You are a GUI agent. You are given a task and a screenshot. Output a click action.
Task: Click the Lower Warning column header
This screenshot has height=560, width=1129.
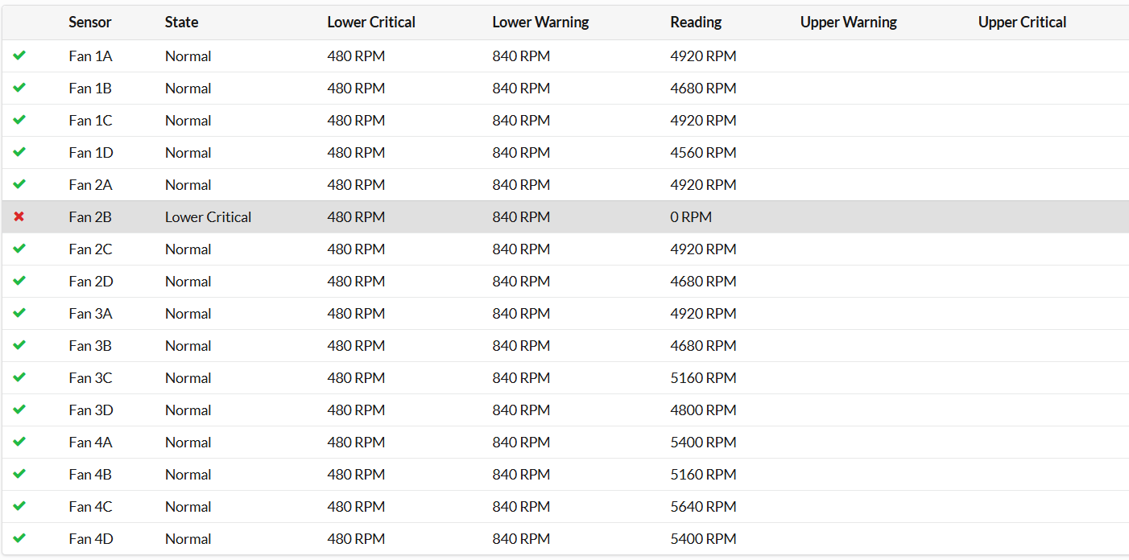[540, 23]
